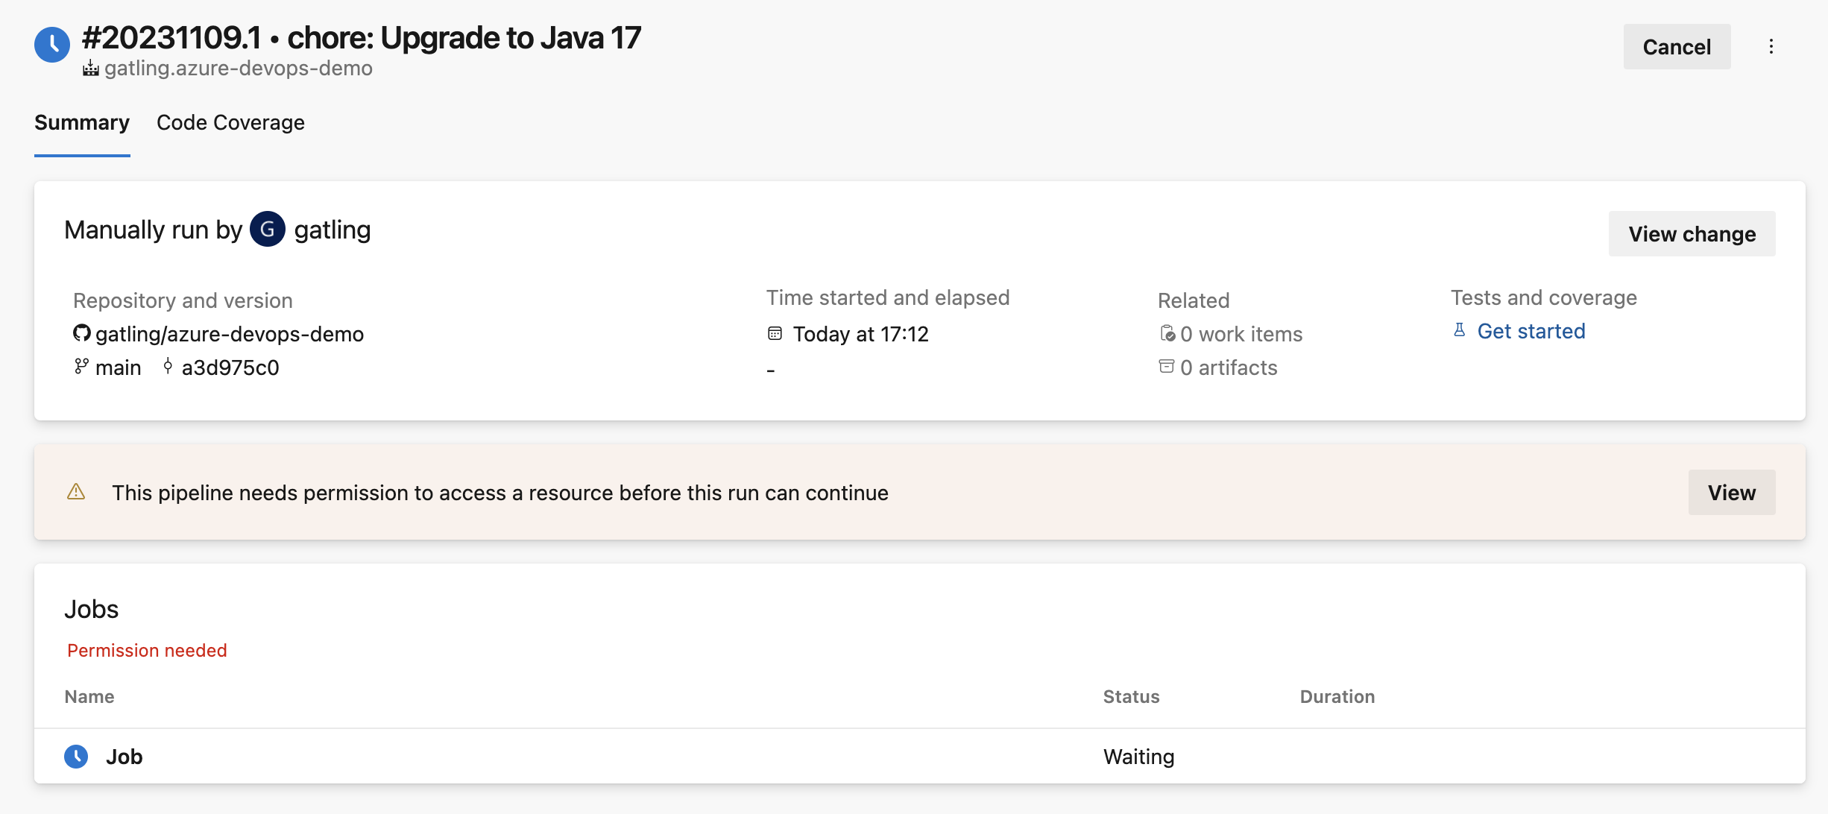
Task: Click the test flask icon beside Get started
Action: 1460,330
